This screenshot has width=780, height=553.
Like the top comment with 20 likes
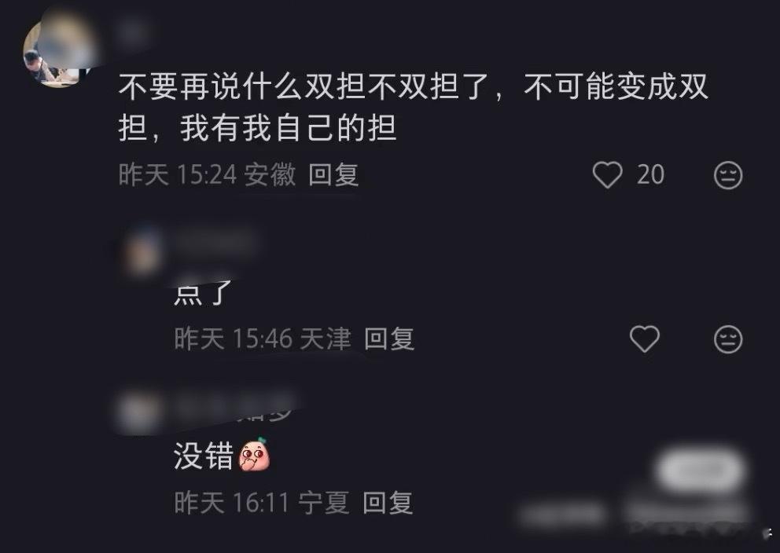[x=607, y=175]
